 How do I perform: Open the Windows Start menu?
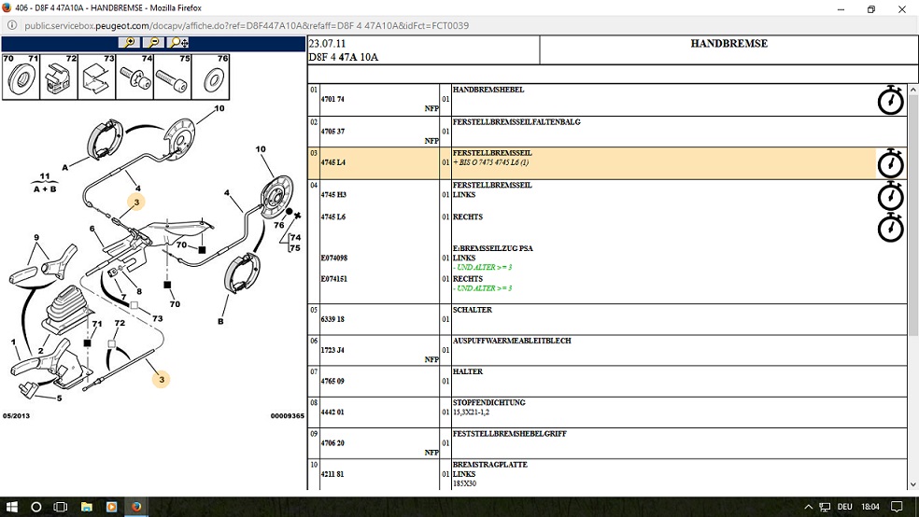point(12,507)
